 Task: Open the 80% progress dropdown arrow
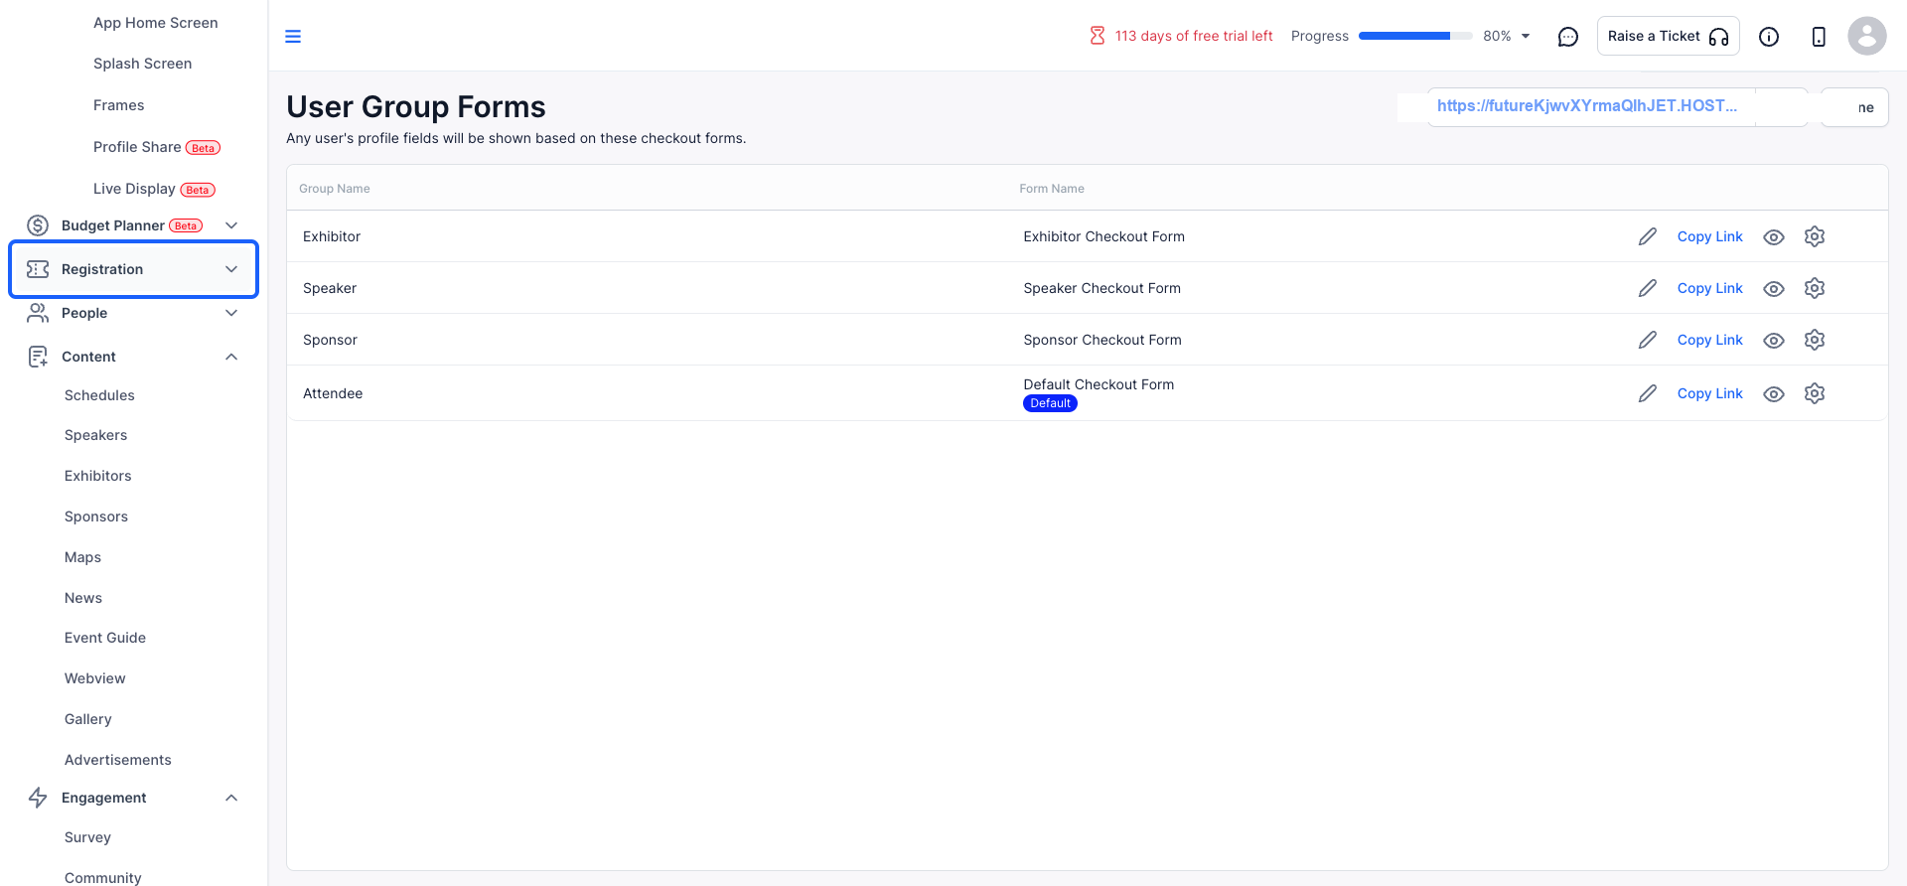pos(1526,36)
